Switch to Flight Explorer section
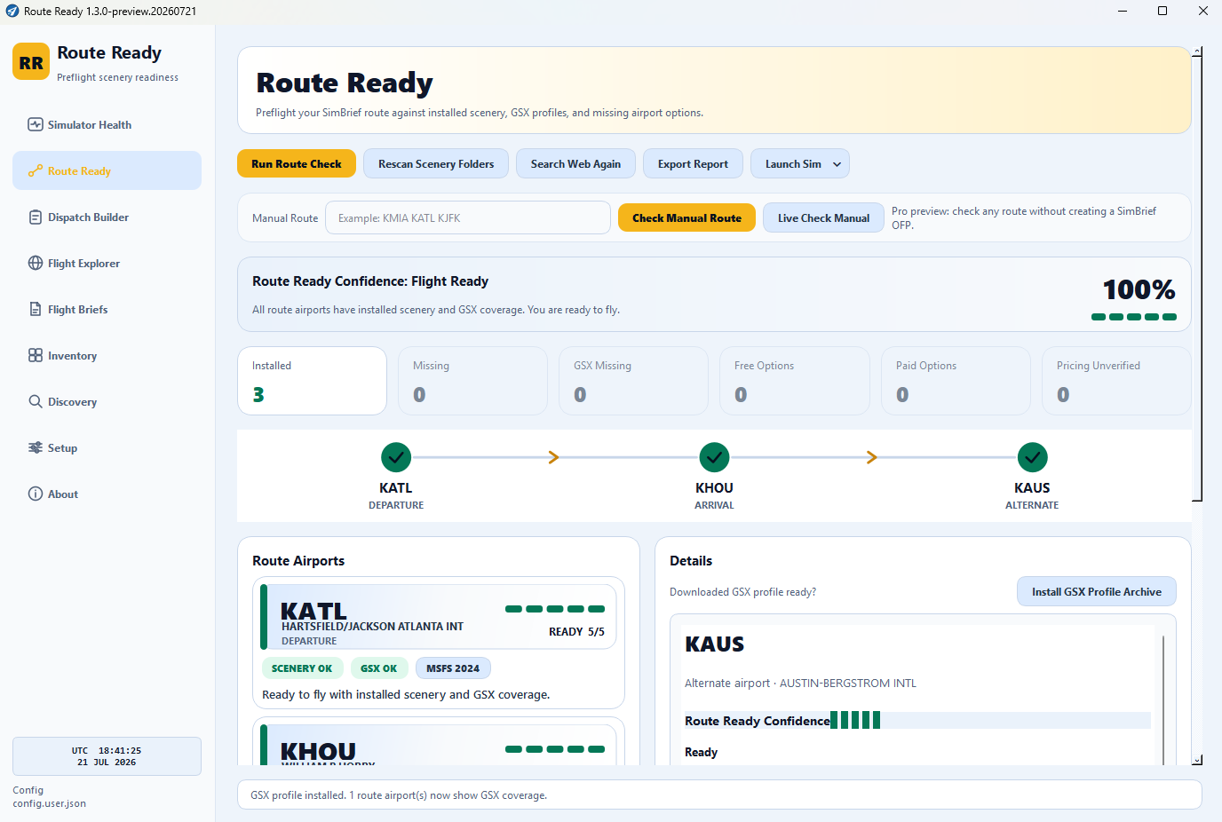 [x=107, y=263]
